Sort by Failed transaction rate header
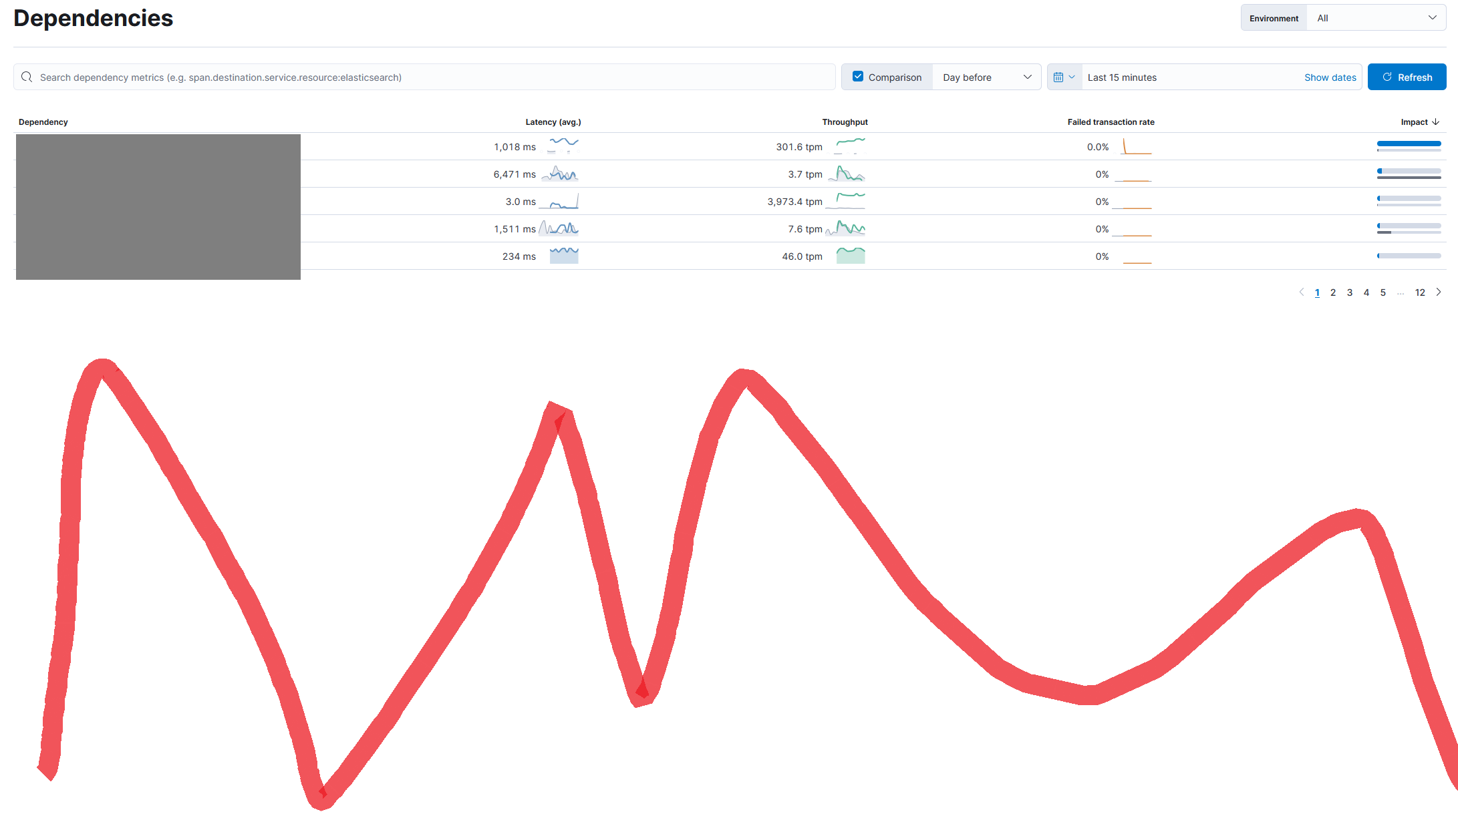This screenshot has width=1458, height=818. (x=1111, y=122)
